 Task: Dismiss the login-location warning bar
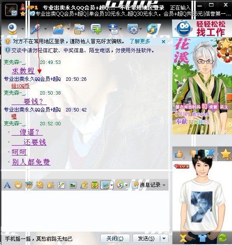pos(163,42)
